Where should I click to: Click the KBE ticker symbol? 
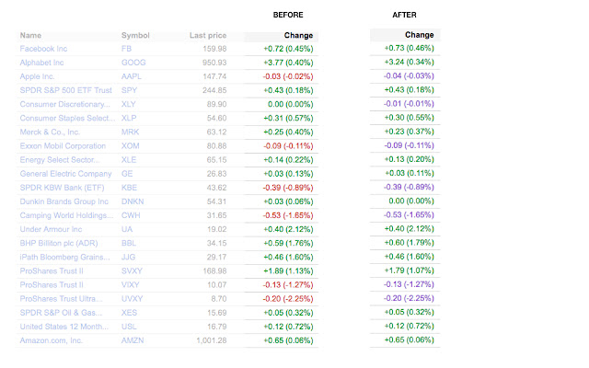coord(129,188)
